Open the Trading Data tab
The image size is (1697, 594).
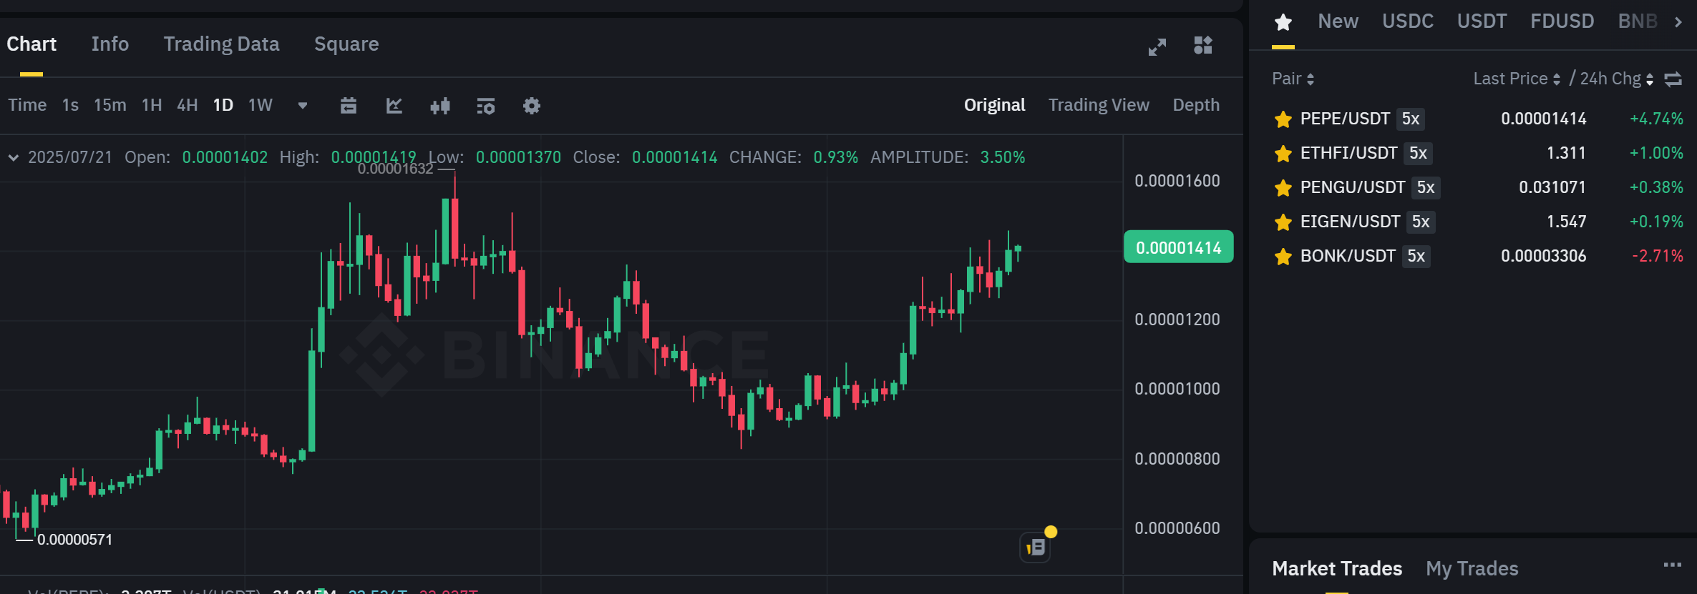pyautogui.click(x=221, y=44)
